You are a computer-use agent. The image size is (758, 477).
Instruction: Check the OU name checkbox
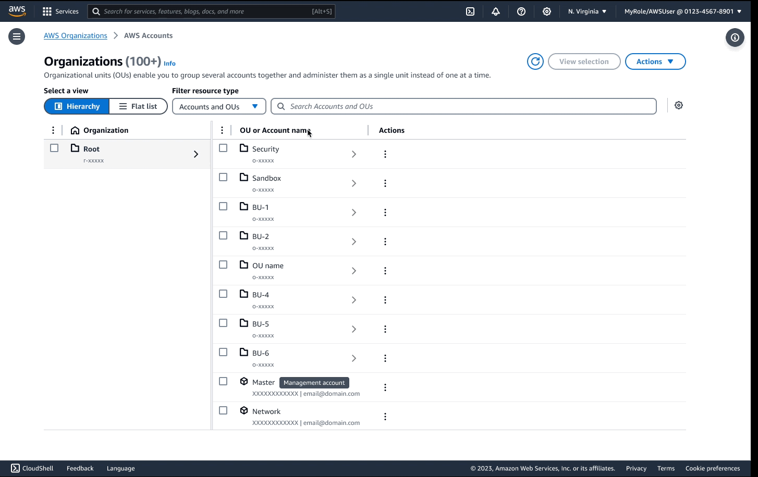coord(223,265)
